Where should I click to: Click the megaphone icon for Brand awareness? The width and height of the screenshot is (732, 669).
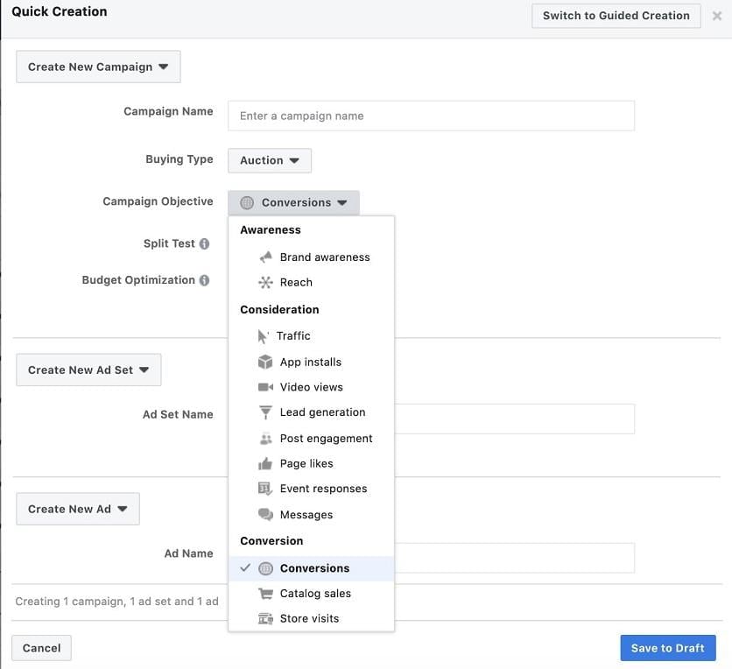(265, 257)
